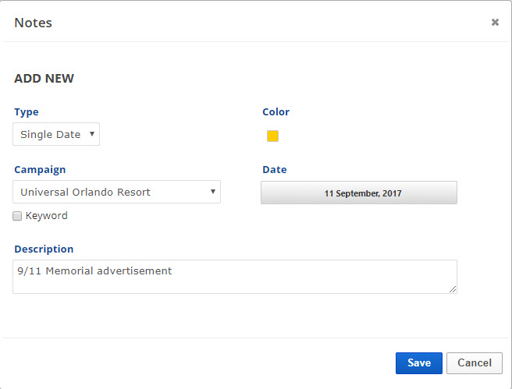Click into the Description text area
The height and width of the screenshot is (389, 512).
coord(234,277)
